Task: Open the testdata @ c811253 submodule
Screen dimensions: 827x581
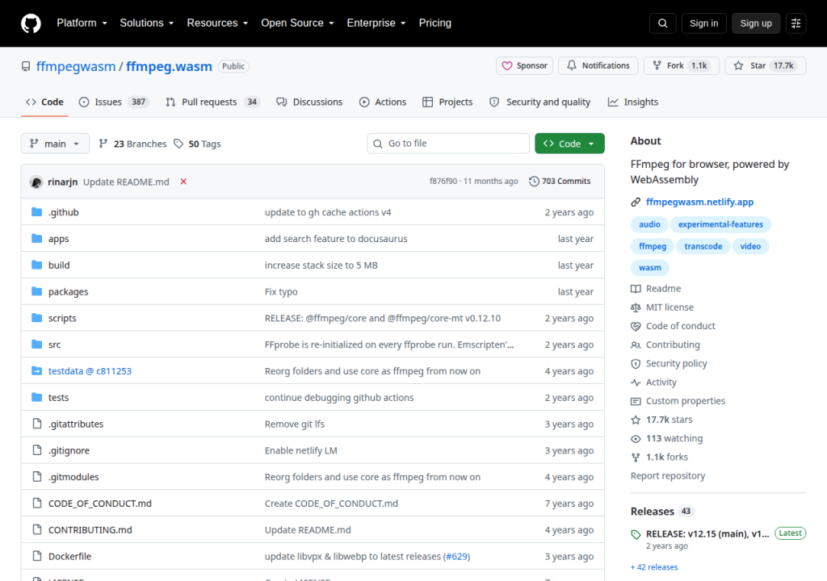Action: tap(90, 370)
